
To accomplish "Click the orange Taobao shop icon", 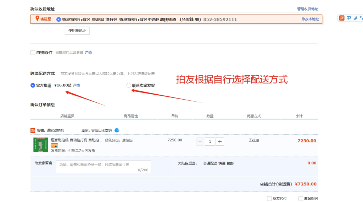I will pos(33,130).
